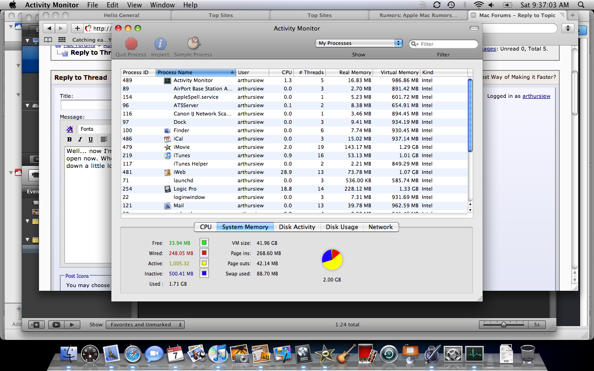Open the Favorites and Unmarked dropdown in iMovie
This screenshot has height=371, width=594.
point(145,325)
